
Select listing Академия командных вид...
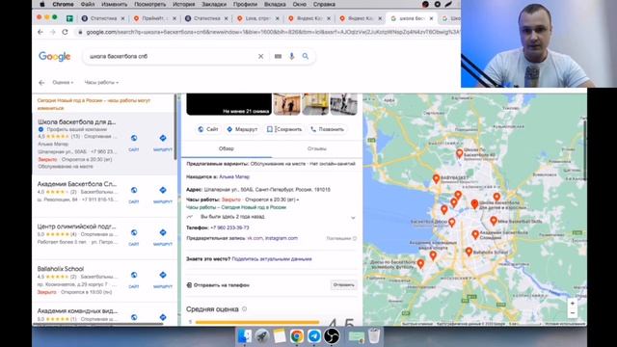tap(77, 310)
